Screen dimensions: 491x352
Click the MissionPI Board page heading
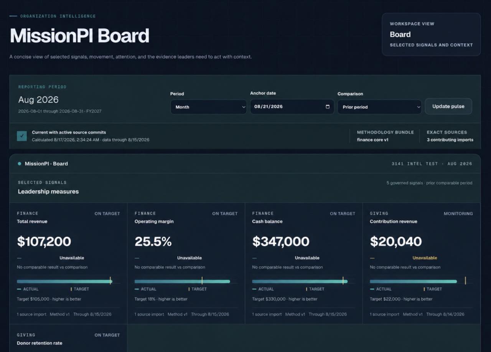tap(79, 36)
